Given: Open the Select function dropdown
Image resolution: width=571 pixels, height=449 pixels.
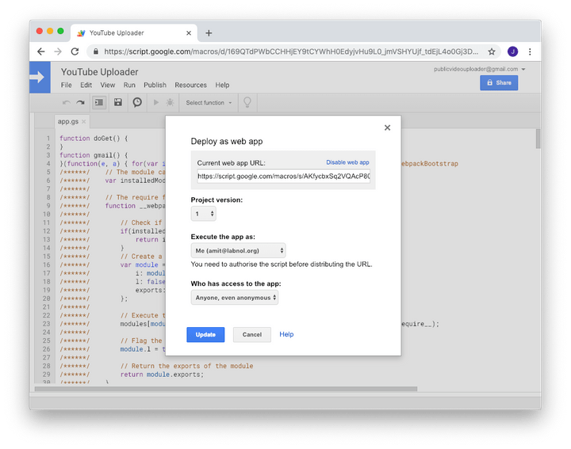Looking at the screenshot, I should tap(209, 103).
